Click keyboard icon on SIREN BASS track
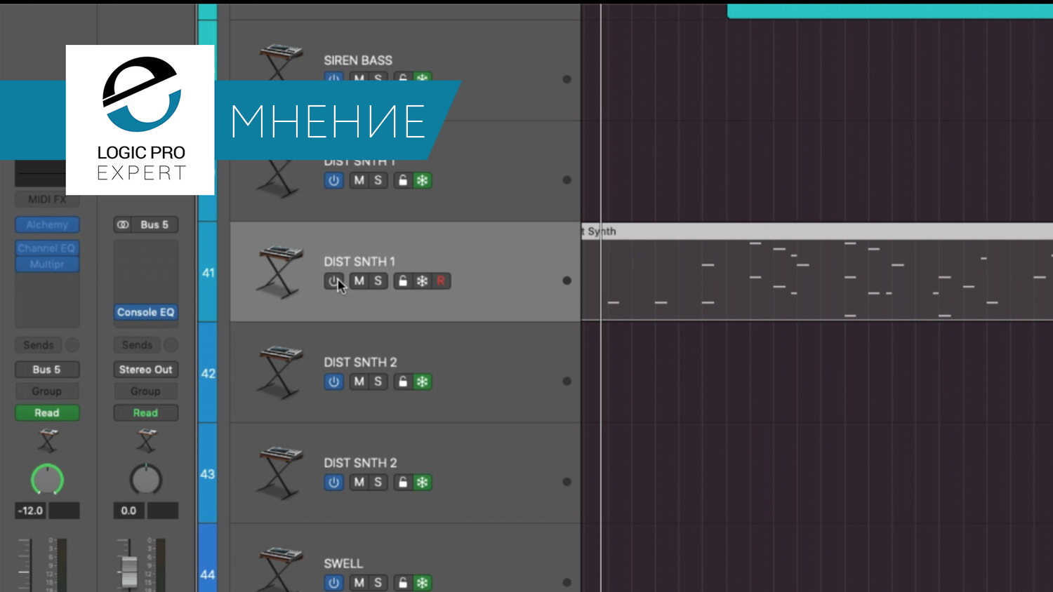This screenshot has height=592, width=1053. coord(281,63)
